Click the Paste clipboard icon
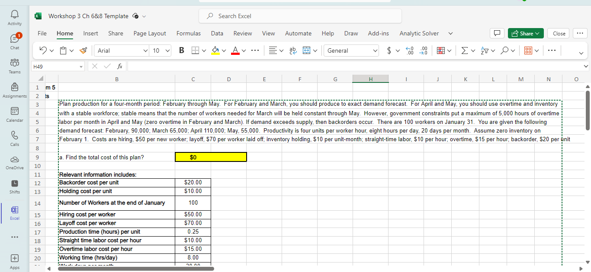The width and height of the screenshot is (591, 272). click(63, 51)
